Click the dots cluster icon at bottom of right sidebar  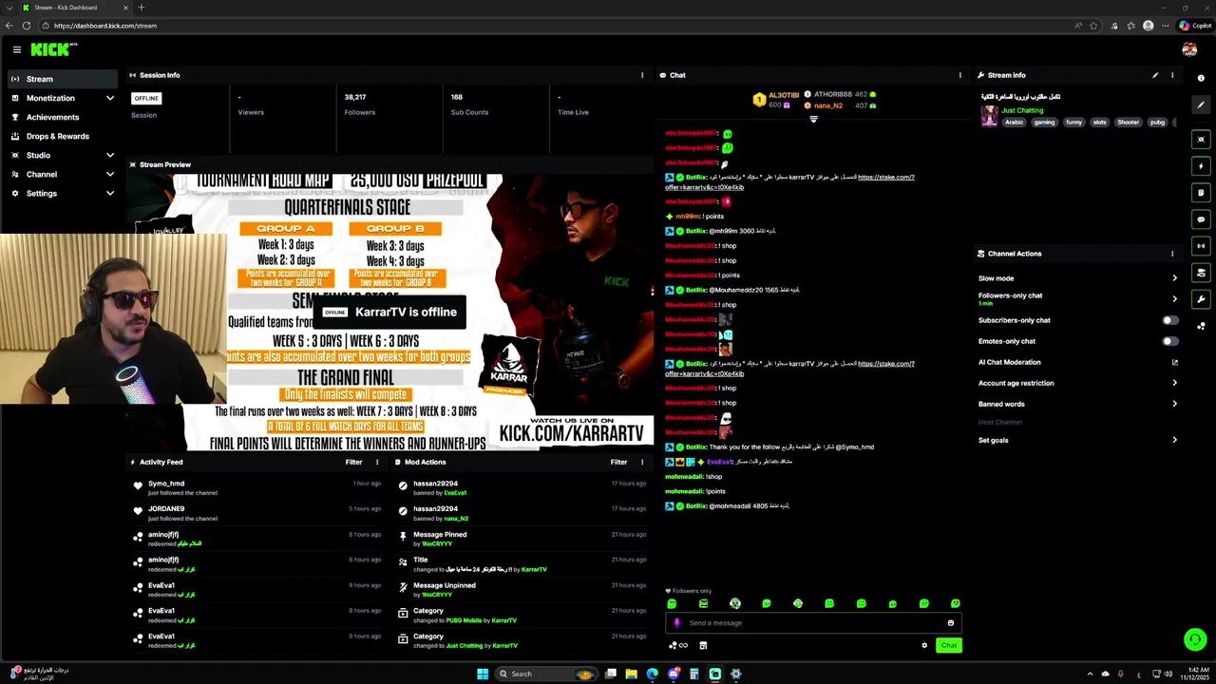(1201, 326)
